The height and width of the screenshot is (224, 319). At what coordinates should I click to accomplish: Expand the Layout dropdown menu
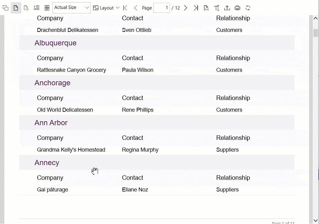[x=106, y=8]
